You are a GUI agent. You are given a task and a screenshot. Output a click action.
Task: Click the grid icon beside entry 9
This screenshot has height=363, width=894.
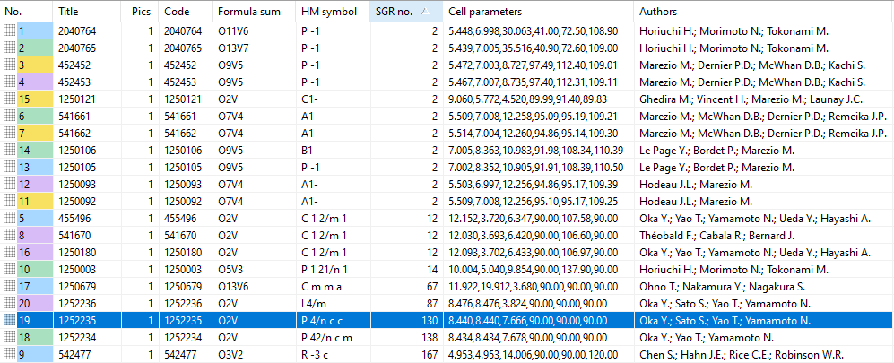coord(10,354)
